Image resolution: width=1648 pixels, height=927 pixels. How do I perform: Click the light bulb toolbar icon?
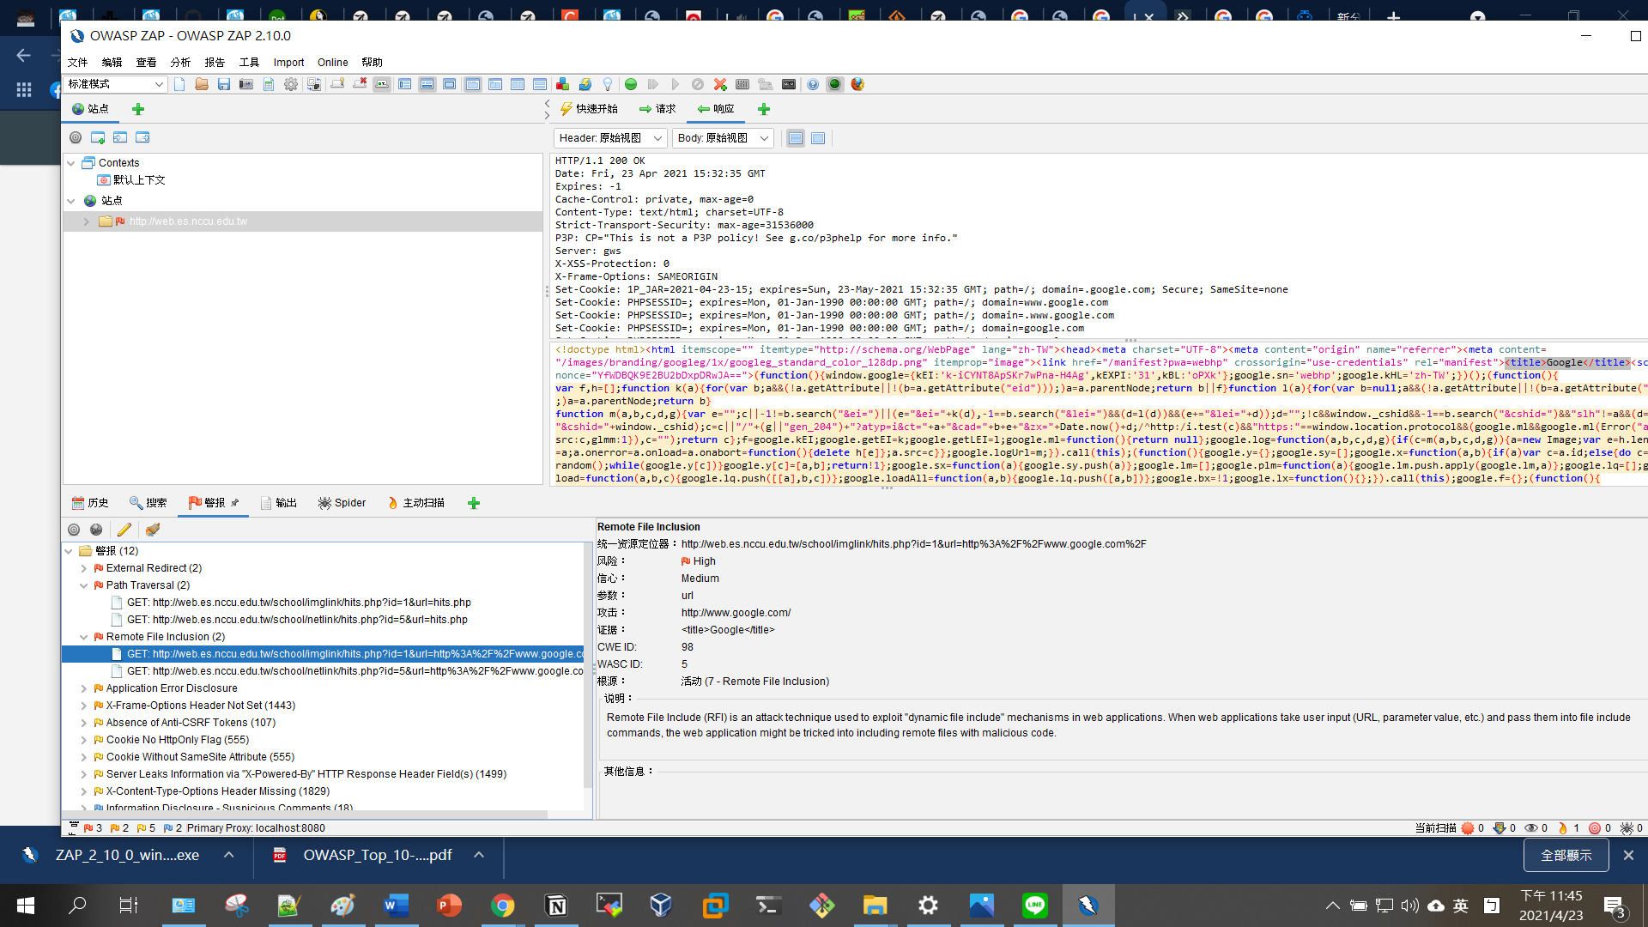(607, 84)
